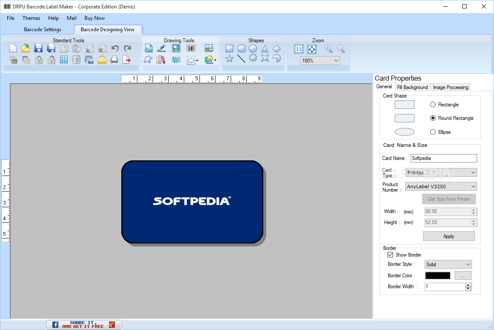Click the ellipse shape preview thumbnail
The width and height of the screenshot is (494, 330).
[x=404, y=132]
